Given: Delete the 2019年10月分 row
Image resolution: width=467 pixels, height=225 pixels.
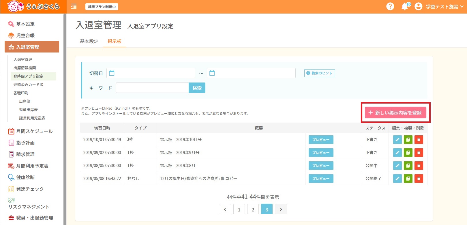Looking at the screenshot, I should (419, 140).
